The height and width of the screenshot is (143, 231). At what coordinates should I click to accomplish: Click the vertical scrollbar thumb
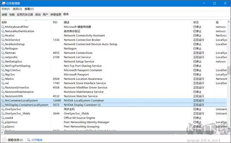point(229,71)
